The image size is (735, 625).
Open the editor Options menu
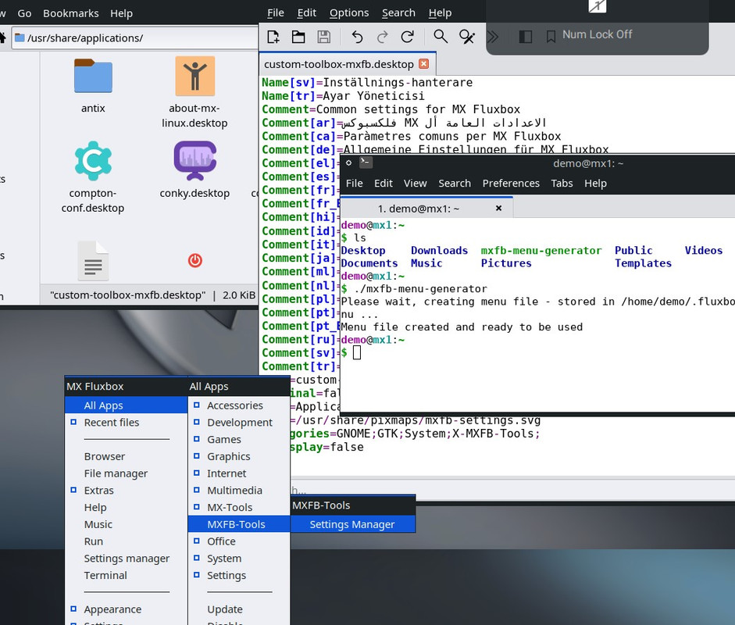[x=348, y=12]
